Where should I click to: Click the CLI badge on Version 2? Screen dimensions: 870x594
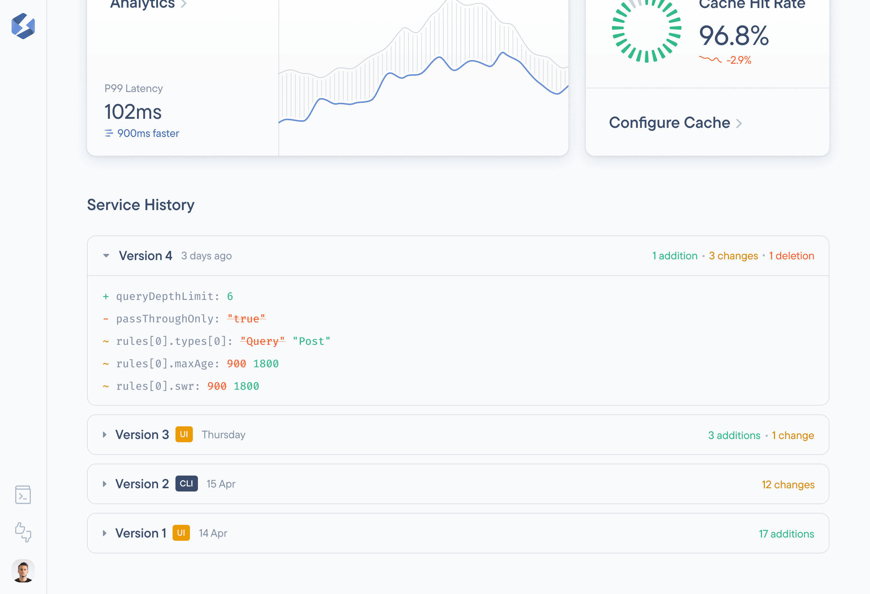tap(186, 484)
